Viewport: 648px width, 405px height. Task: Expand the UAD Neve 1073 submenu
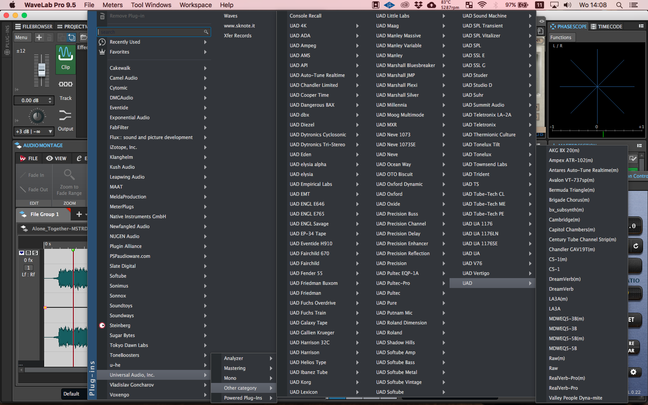pos(406,135)
